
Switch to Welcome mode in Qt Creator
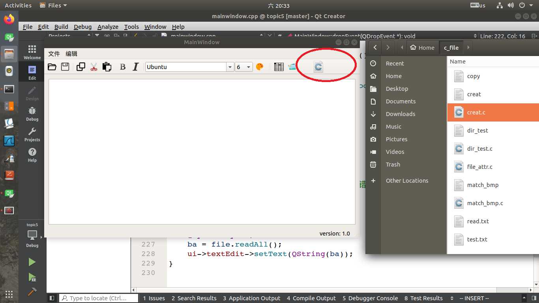click(32, 52)
